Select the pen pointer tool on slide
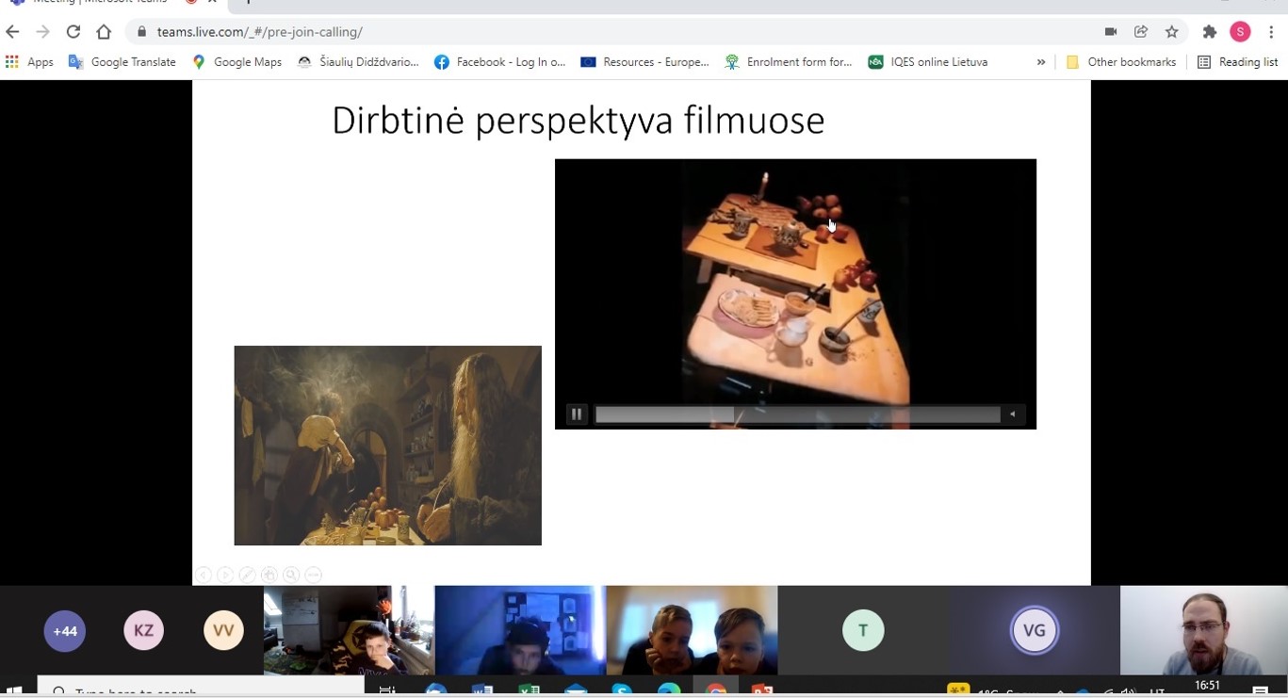This screenshot has height=698, width=1288. (x=247, y=575)
